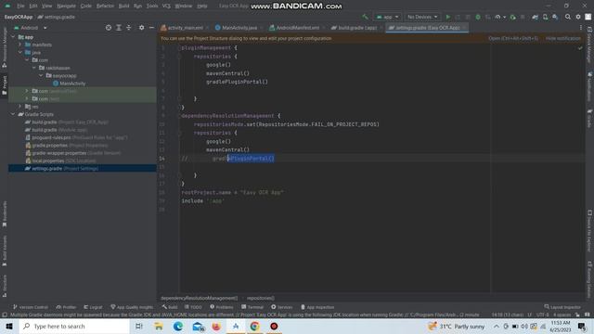Open the editor tabs more-options icon
594x334 pixels.
pyautogui.click(x=581, y=28)
